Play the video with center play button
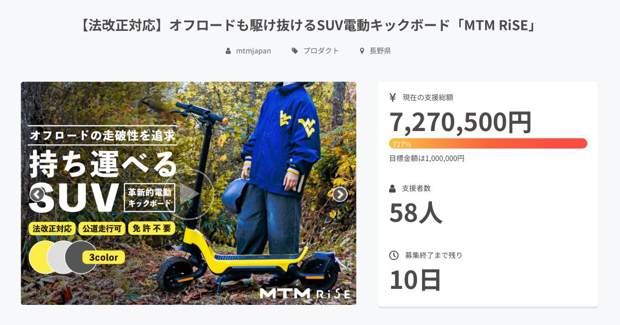Image resolution: width=620 pixels, height=325 pixels. (189, 194)
